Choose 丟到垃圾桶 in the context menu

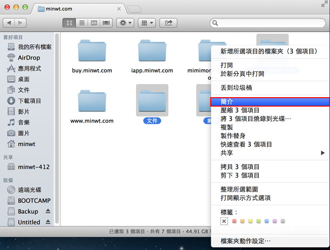(270, 88)
